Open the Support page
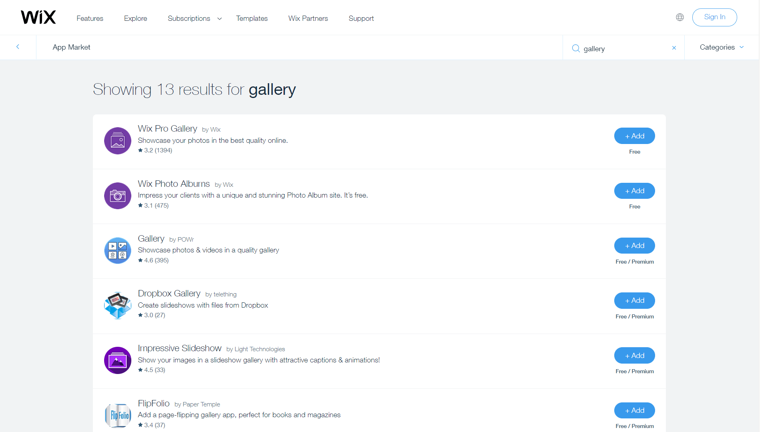Image resolution: width=760 pixels, height=432 pixels. point(361,18)
